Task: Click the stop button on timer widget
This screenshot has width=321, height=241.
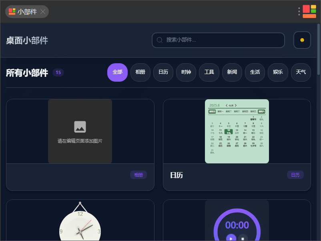Action: click(x=243, y=238)
